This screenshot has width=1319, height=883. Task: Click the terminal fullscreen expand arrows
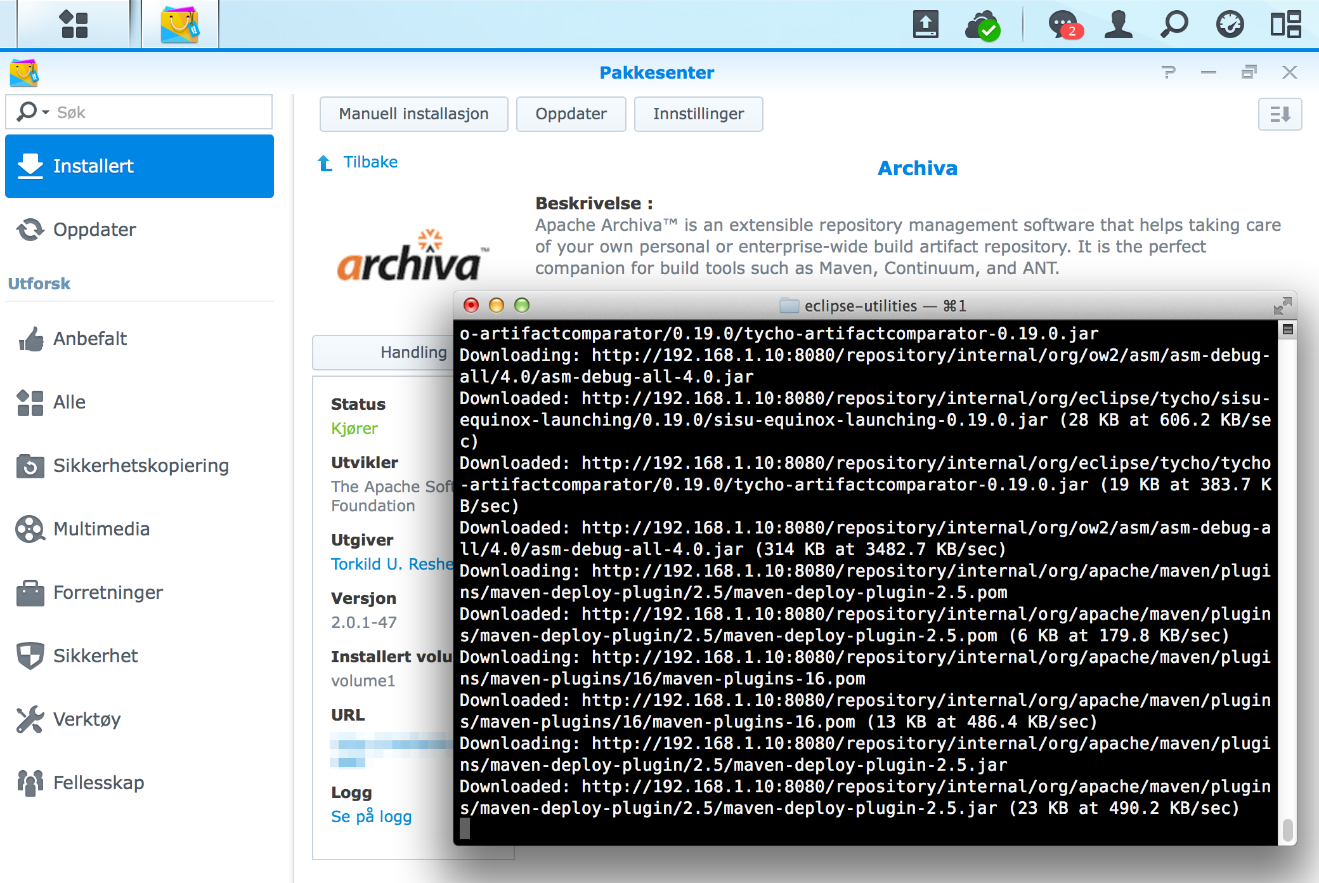click(x=1282, y=306)
